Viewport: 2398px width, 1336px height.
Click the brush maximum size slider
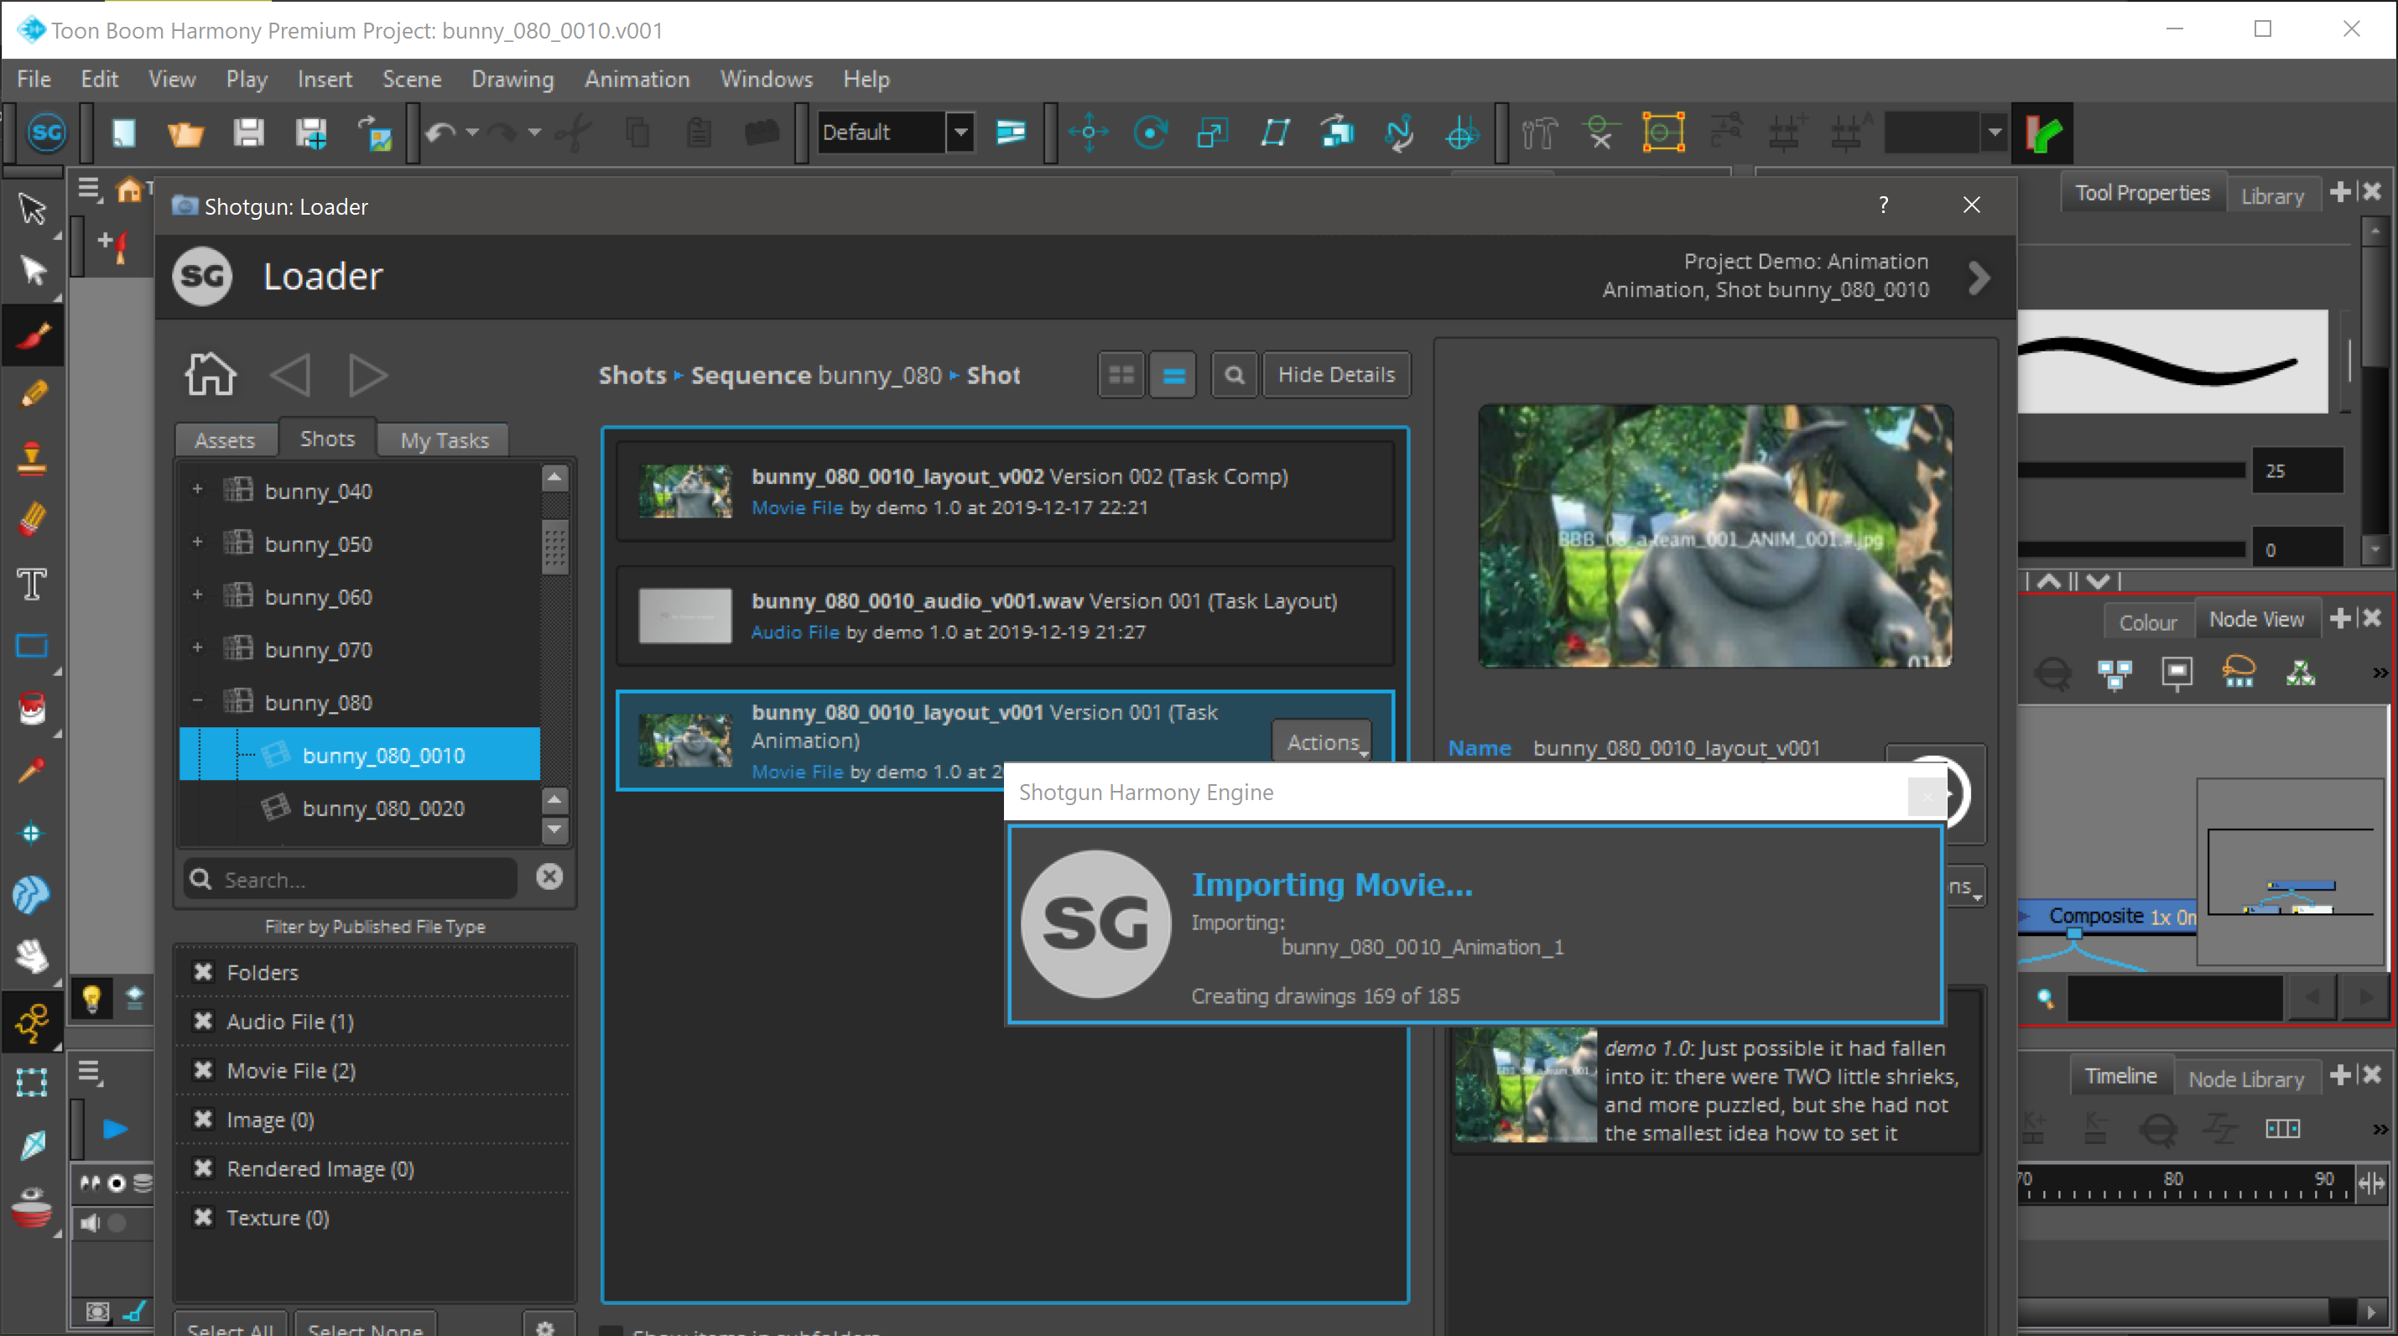(2132, 470)
